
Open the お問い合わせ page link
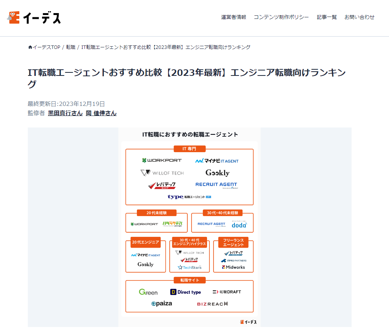point(359,17)
